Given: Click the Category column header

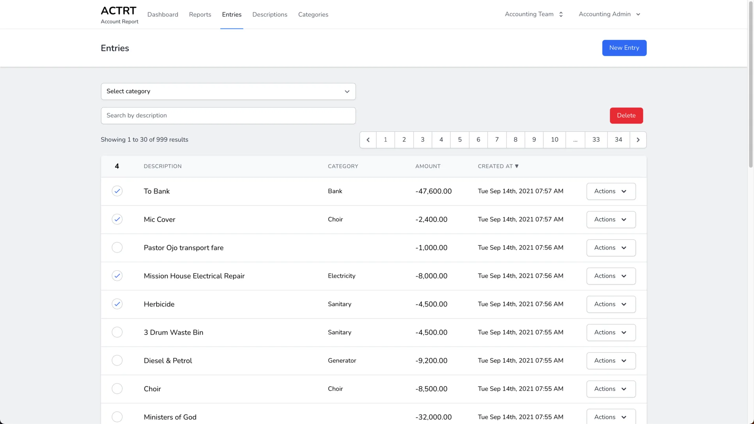Looking at the screenshot, I should point(343,166).
